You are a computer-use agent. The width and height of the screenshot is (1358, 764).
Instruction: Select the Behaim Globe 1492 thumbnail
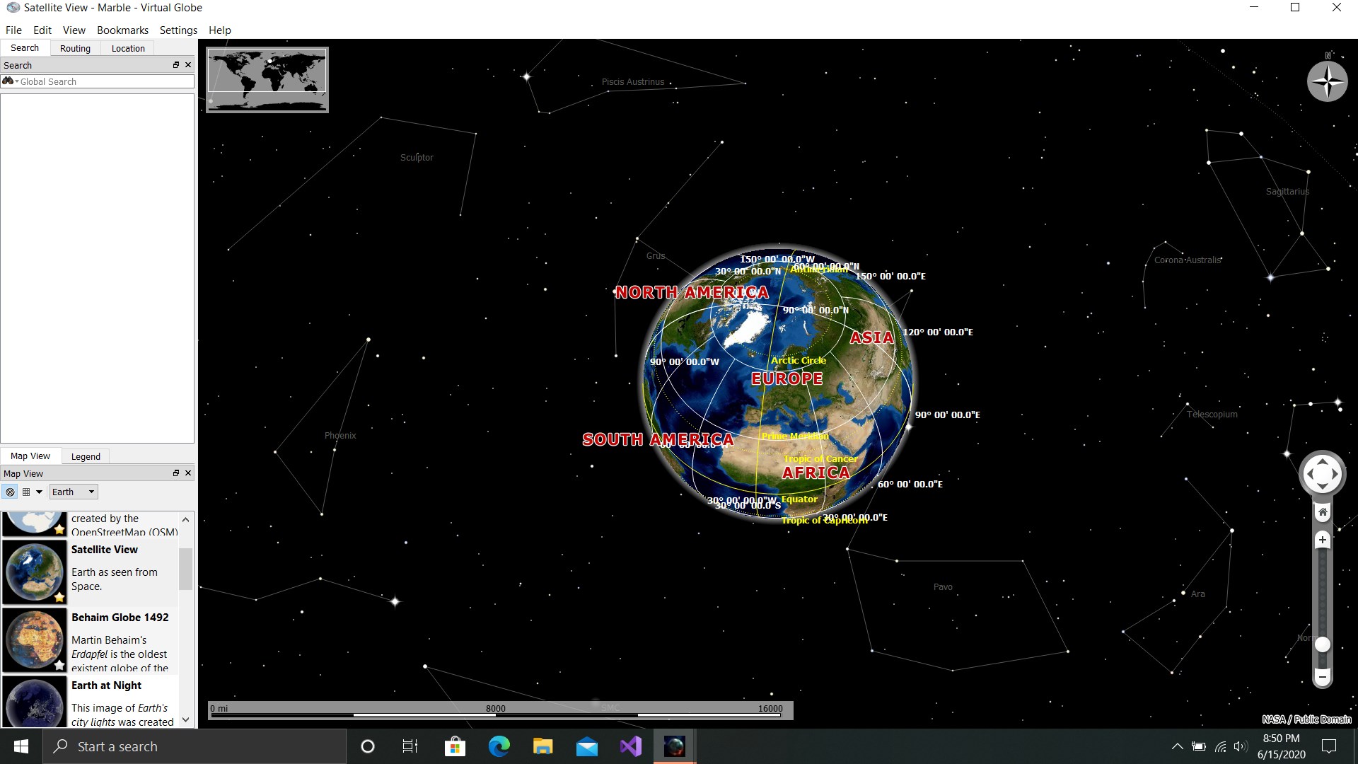(35, 639)
